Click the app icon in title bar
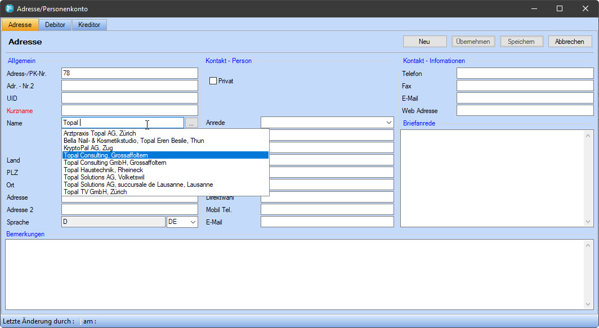The width and height of the screenshot is (599, 328). pos(10,9)
